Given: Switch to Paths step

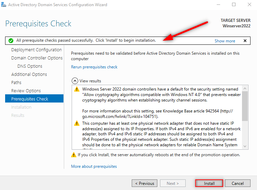Looking at the screenshot, I should [x=16, y=83].
